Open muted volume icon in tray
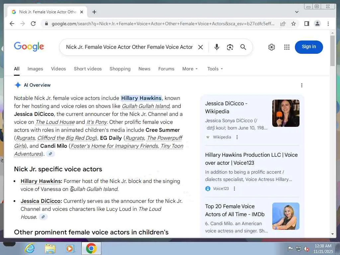 click(x=306, y=249)
